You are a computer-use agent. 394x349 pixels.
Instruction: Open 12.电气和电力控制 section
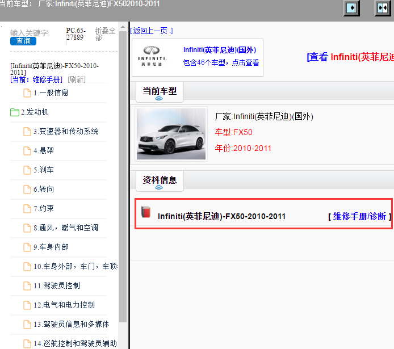click(x=64, y=305)
